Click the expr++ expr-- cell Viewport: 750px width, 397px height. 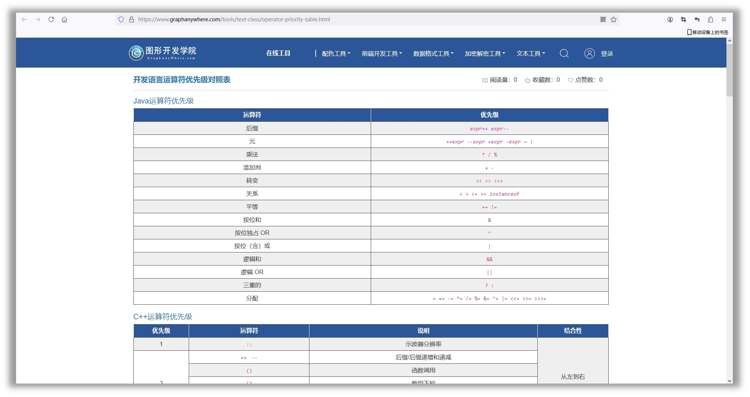pos(490,128)
